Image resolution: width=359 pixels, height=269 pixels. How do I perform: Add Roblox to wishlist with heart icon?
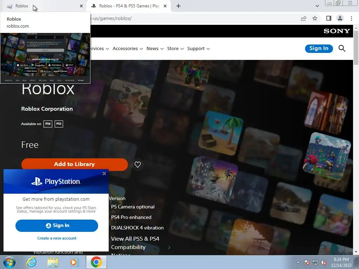(137, 165)
